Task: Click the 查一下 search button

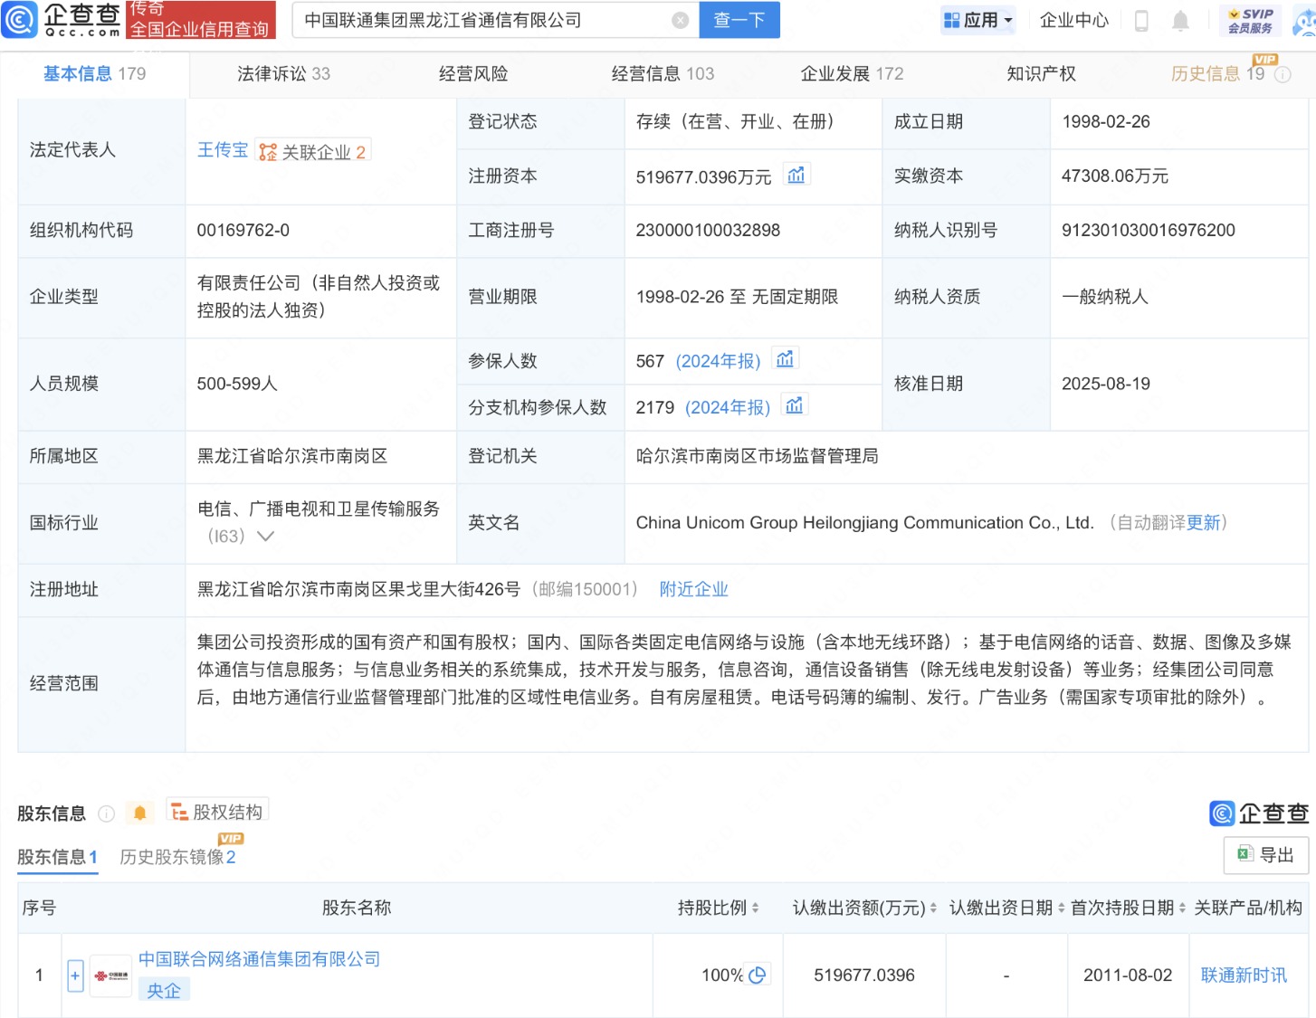Action: click(739, 20)
